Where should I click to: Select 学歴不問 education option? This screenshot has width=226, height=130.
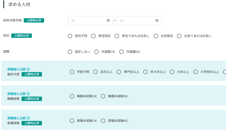coord(72,72)
